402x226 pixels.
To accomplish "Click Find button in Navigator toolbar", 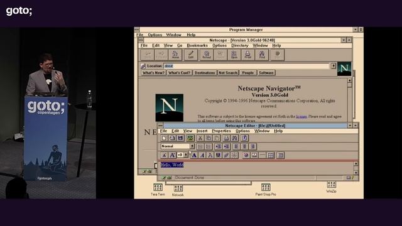I will pos(262,55).
